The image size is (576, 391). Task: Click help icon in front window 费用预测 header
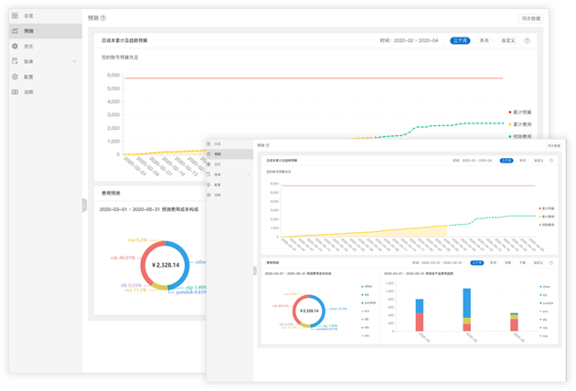pyautogui.click(x=551, y=263)
